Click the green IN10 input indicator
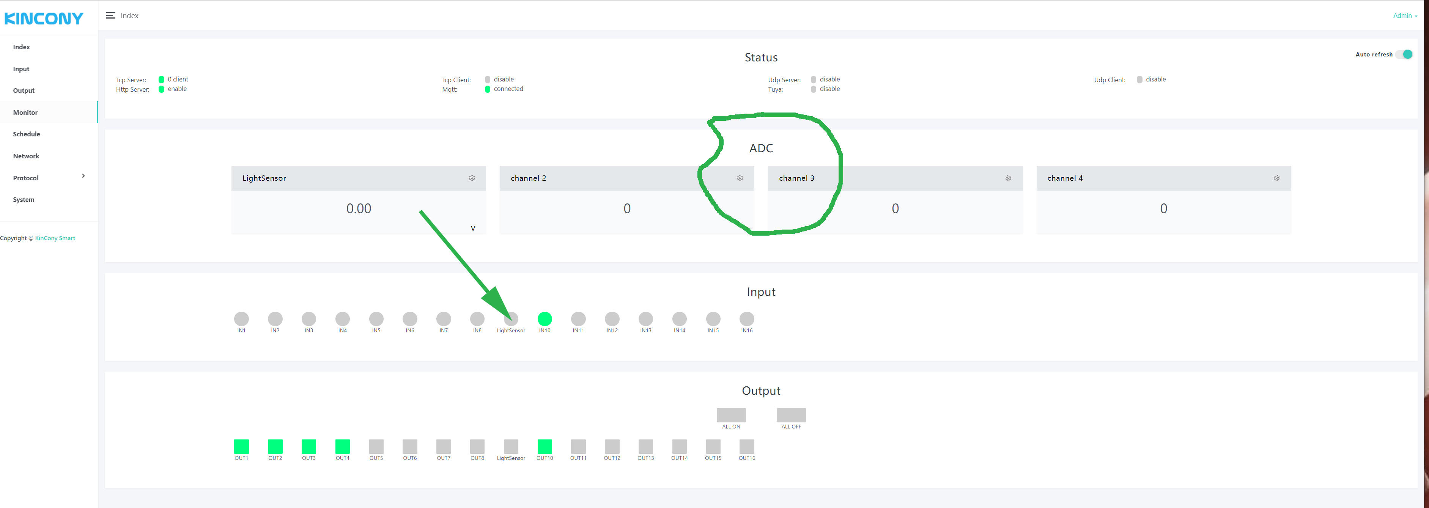 [x=544, y=319]
